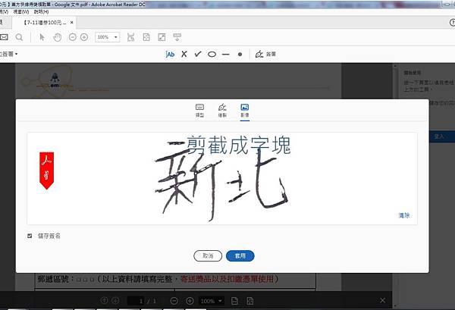Click zoom in plus in bottom bar

pyautogui.click(x=190, y=301)
